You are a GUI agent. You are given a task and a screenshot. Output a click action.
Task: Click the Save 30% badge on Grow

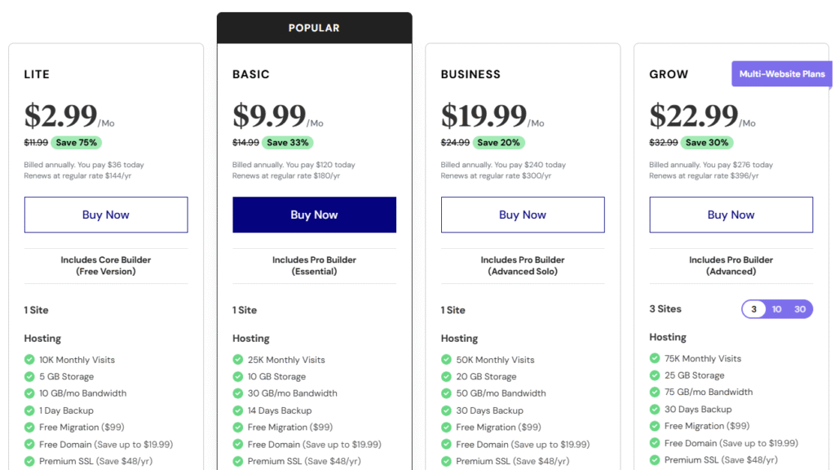point(707,142)
